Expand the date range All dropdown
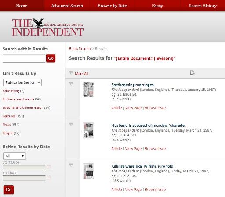This screenshot has width=225, height=197. (15, 156)
